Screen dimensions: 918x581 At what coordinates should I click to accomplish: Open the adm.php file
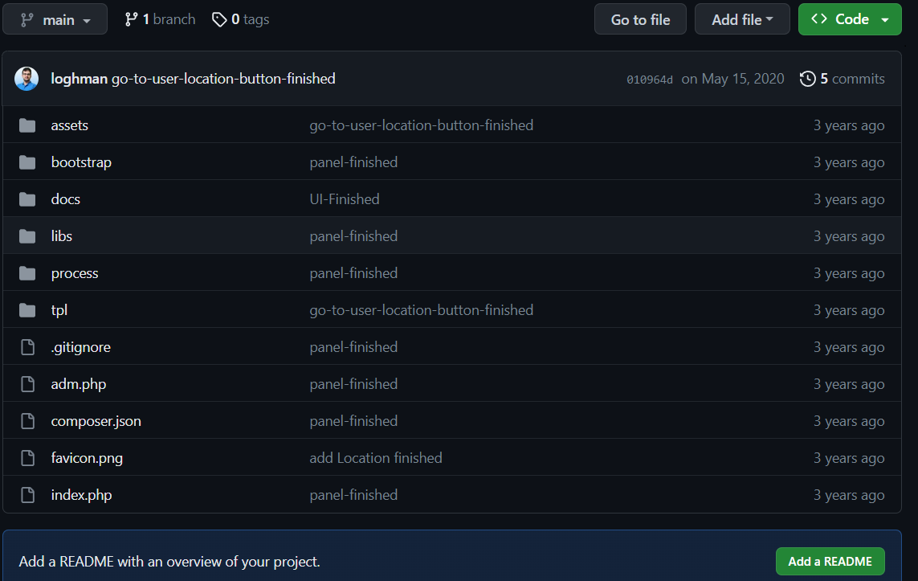[79, 384]
